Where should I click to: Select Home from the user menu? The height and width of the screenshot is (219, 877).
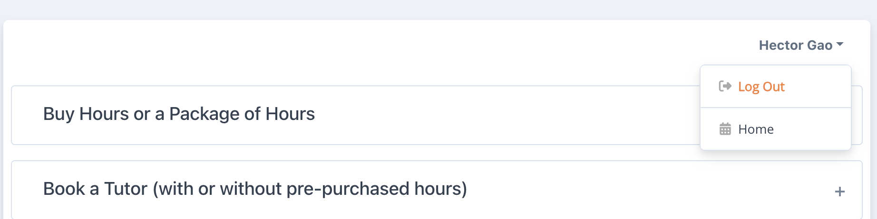point(756,129)
